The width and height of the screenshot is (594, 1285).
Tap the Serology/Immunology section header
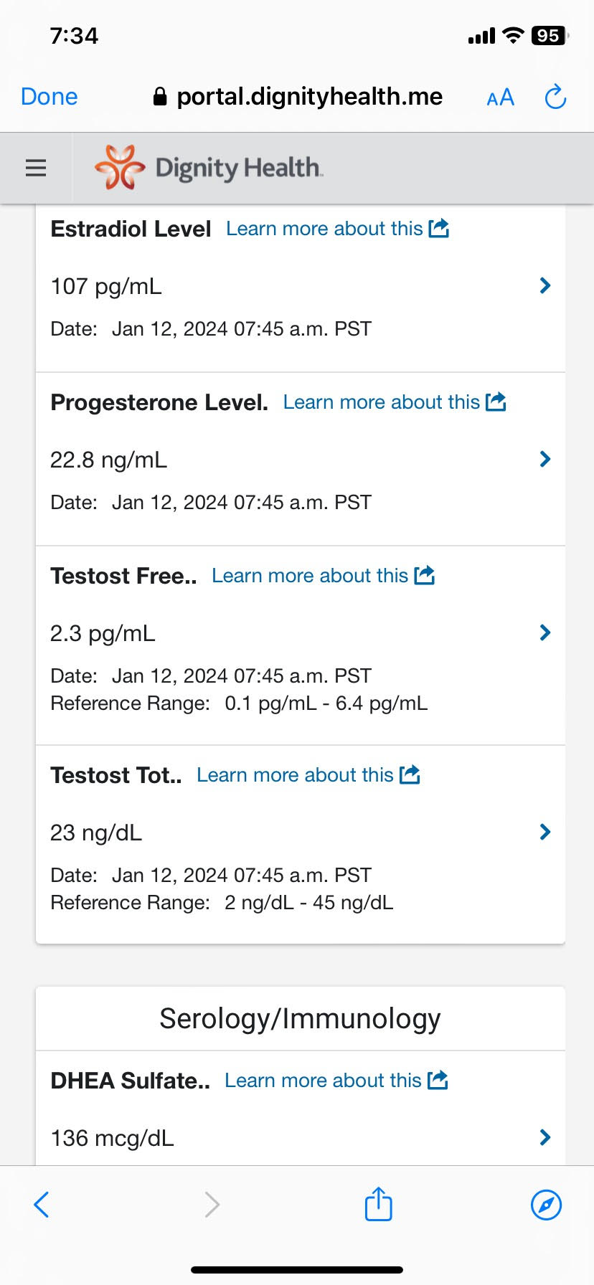[x=300, y=1019]
